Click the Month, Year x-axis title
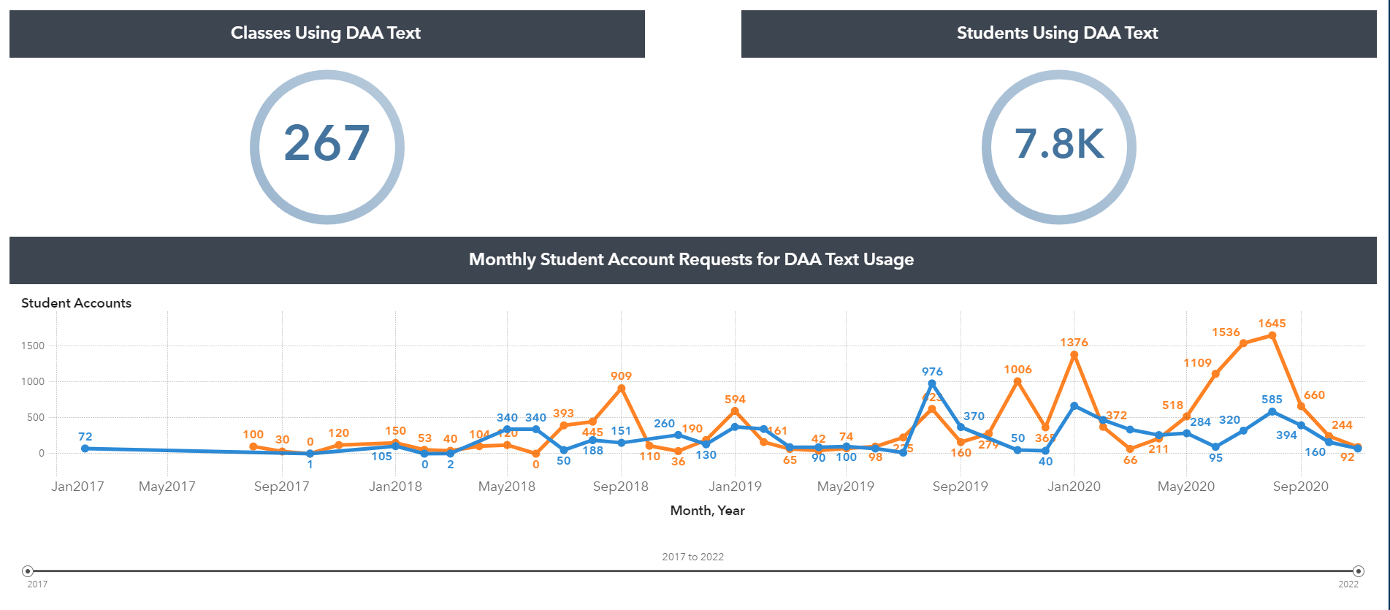This screenshot has width=1390, height=610. (707, 511)
